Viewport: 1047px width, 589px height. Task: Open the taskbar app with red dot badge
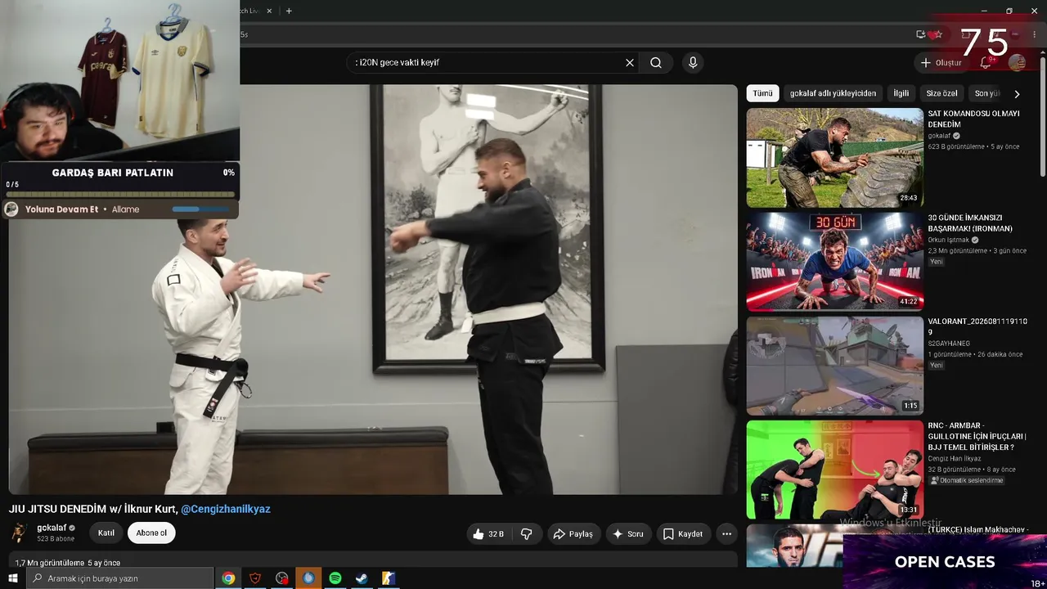coord(282,578)
